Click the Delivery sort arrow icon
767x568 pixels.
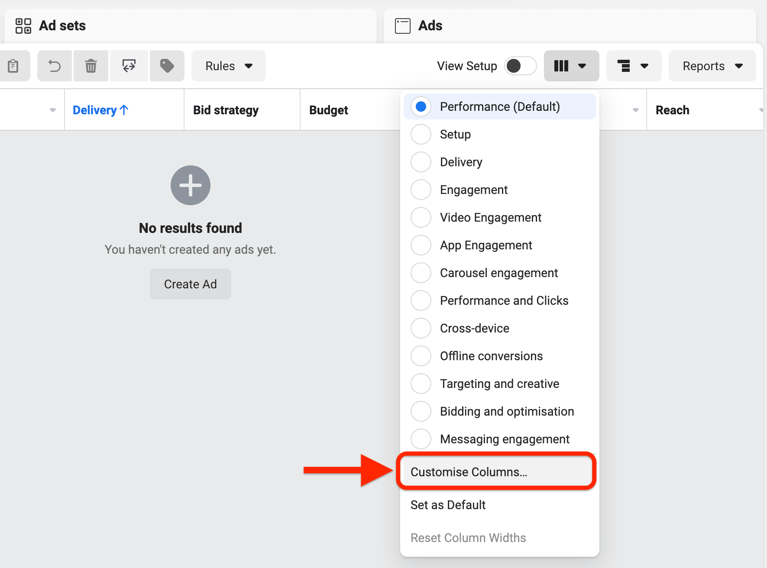(124, 110)
